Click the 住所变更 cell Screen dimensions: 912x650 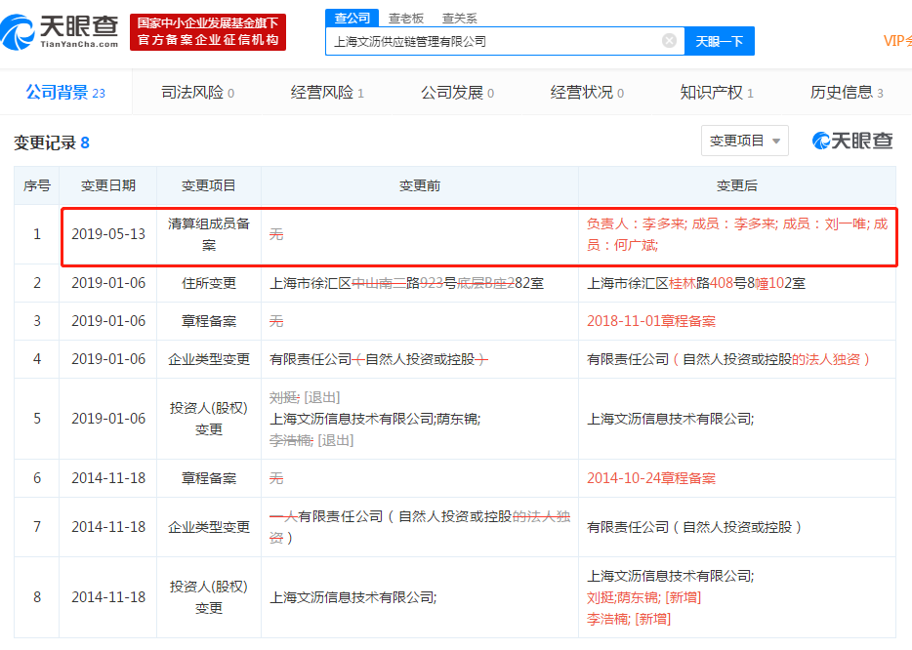(x=209, y=283)
